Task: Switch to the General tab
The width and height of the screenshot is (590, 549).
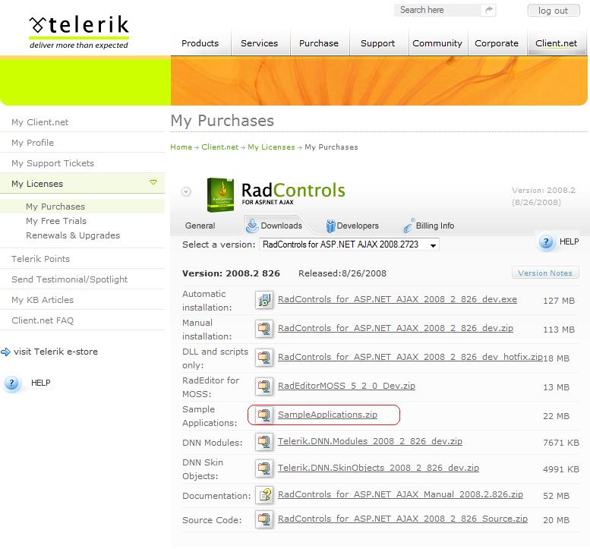Action: pyautogui.click(x=200, y=226)
